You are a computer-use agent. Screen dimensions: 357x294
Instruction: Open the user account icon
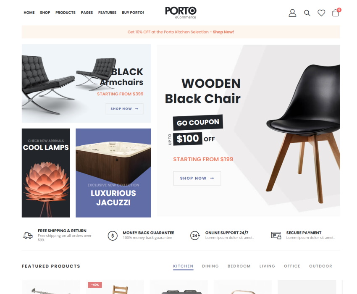pos(292,13)
